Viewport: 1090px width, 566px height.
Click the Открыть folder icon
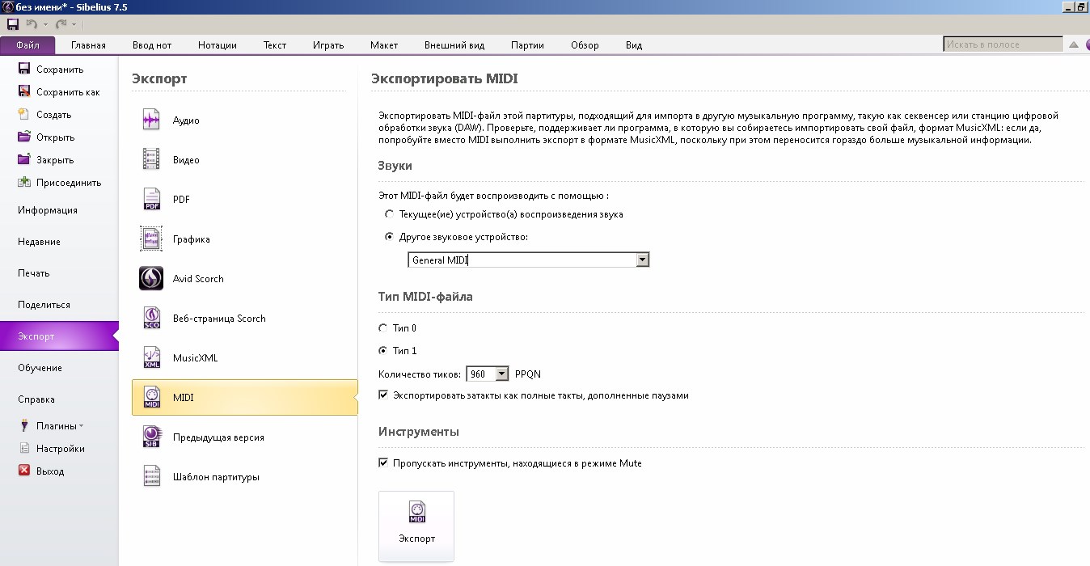[x=24, y=137]
